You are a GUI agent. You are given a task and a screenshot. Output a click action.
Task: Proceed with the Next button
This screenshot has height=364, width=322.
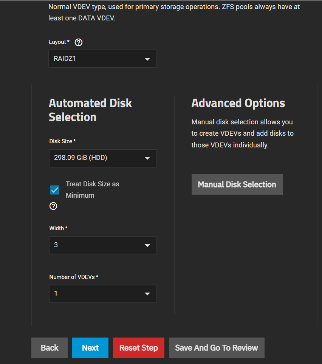pyautogui.click(x=90, y=348)
